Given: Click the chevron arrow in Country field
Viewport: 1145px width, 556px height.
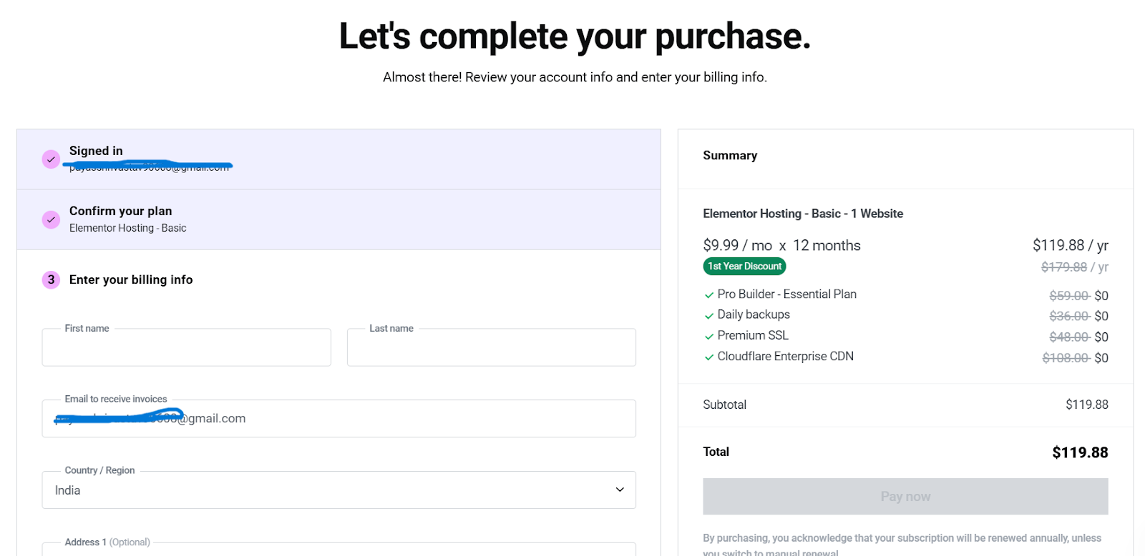Looking at the screenshot, I should (x=620, y=490).
